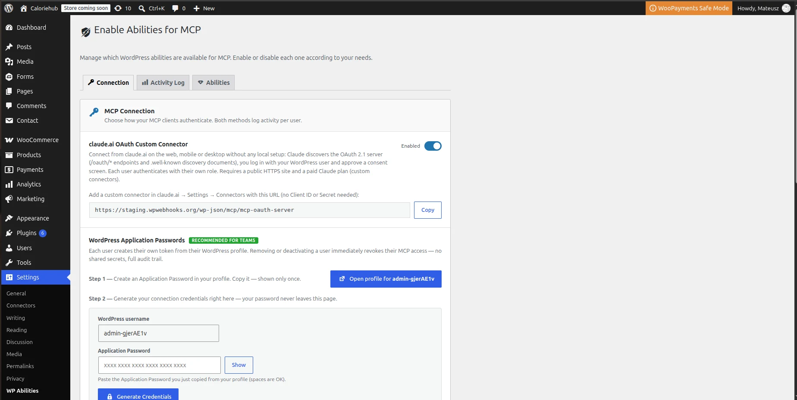
Task: Open Reading settings submenu
Action: coord(16,330)
